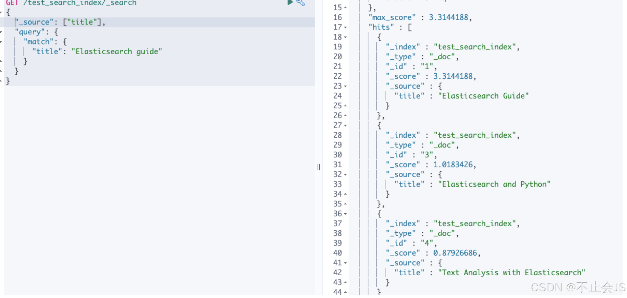Click the "_score" 3.3144188 on line 22

[453, 76]
